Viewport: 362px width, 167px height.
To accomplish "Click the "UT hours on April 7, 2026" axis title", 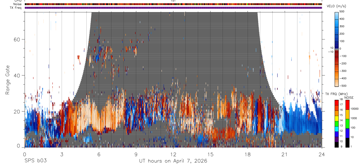I will (x=173, y=161).
